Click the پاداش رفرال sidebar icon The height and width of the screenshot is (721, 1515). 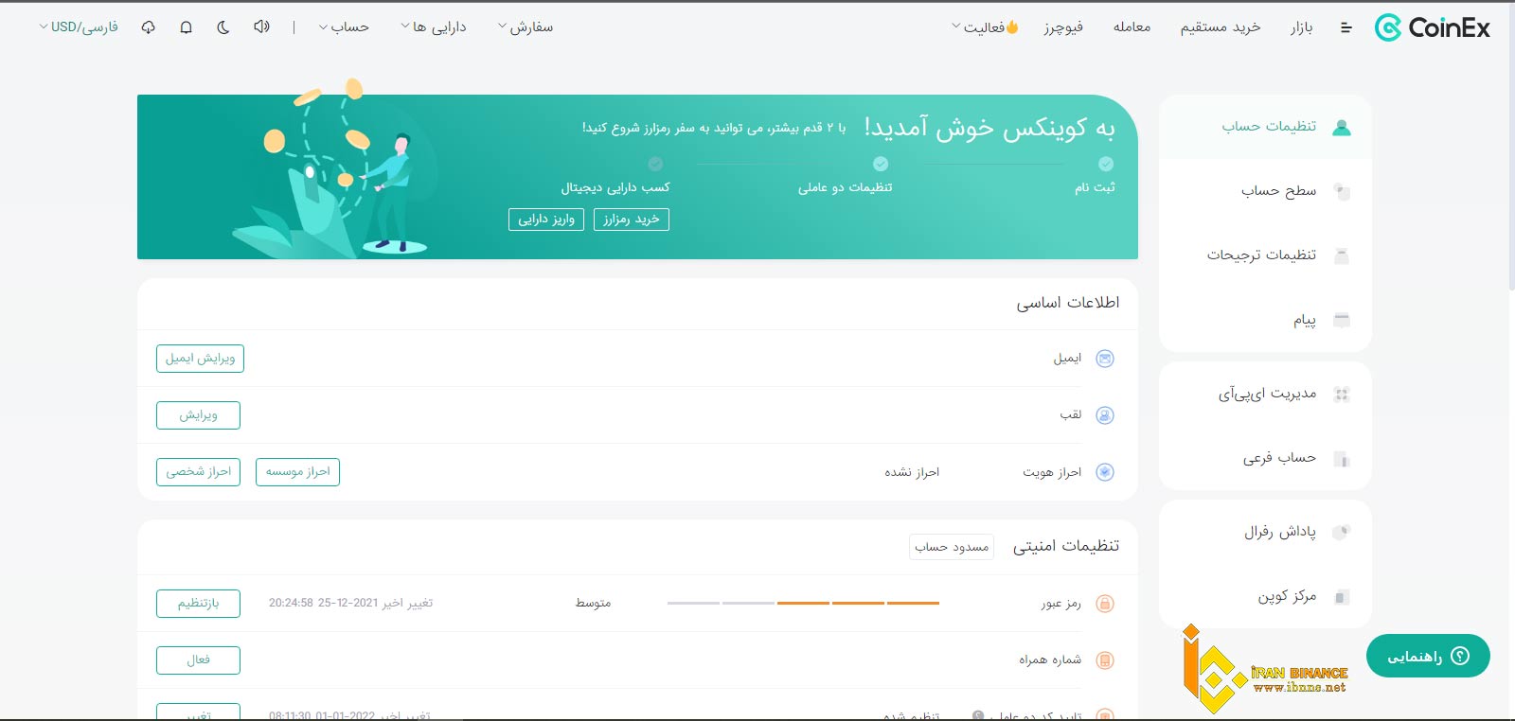[x=1341, y=532]
